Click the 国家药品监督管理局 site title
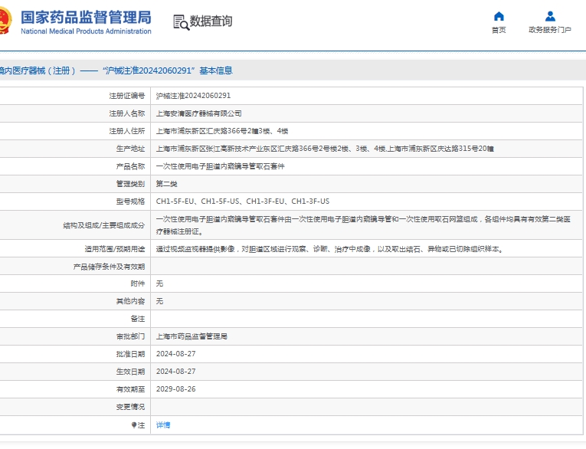The image size is (586, 449). (x=86, y=17)
